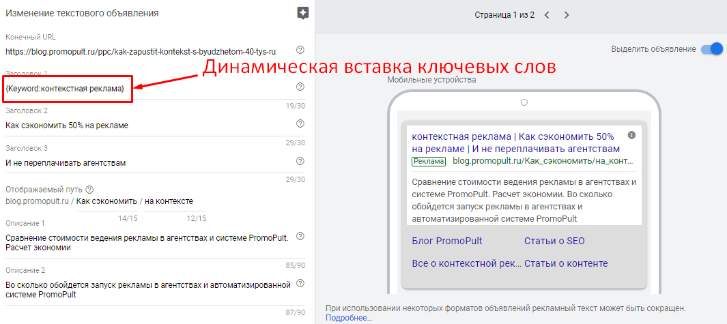Open help icon for Описание 1 field
The image size is (727, 324).
point(300,236)
